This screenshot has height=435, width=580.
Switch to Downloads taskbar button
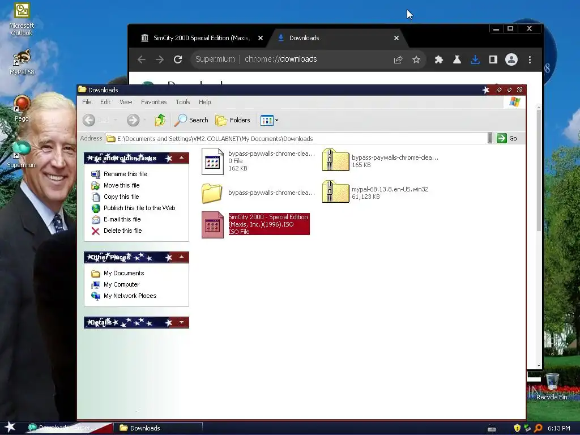pos(159,428)
